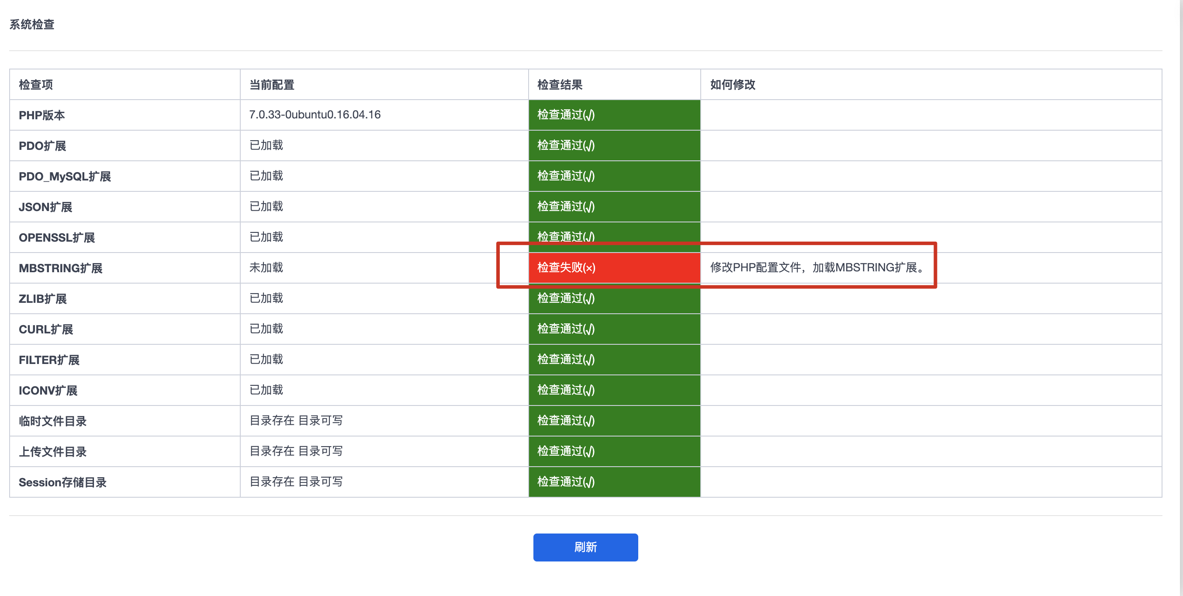Click the 如何修改 column header

(x=732, y=85)
